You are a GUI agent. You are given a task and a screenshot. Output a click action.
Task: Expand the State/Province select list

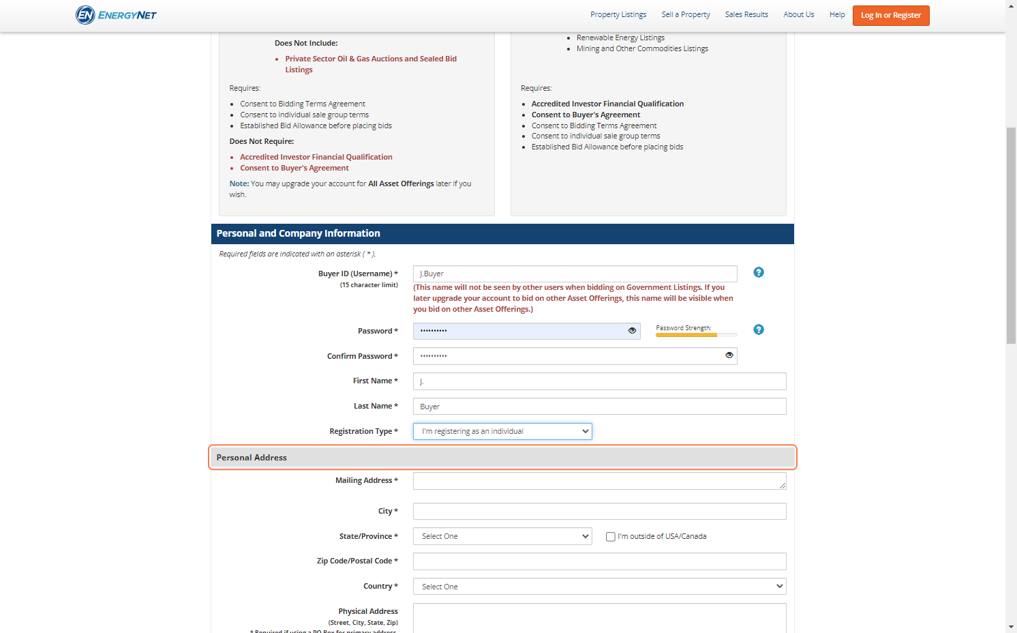coord(502,536)
